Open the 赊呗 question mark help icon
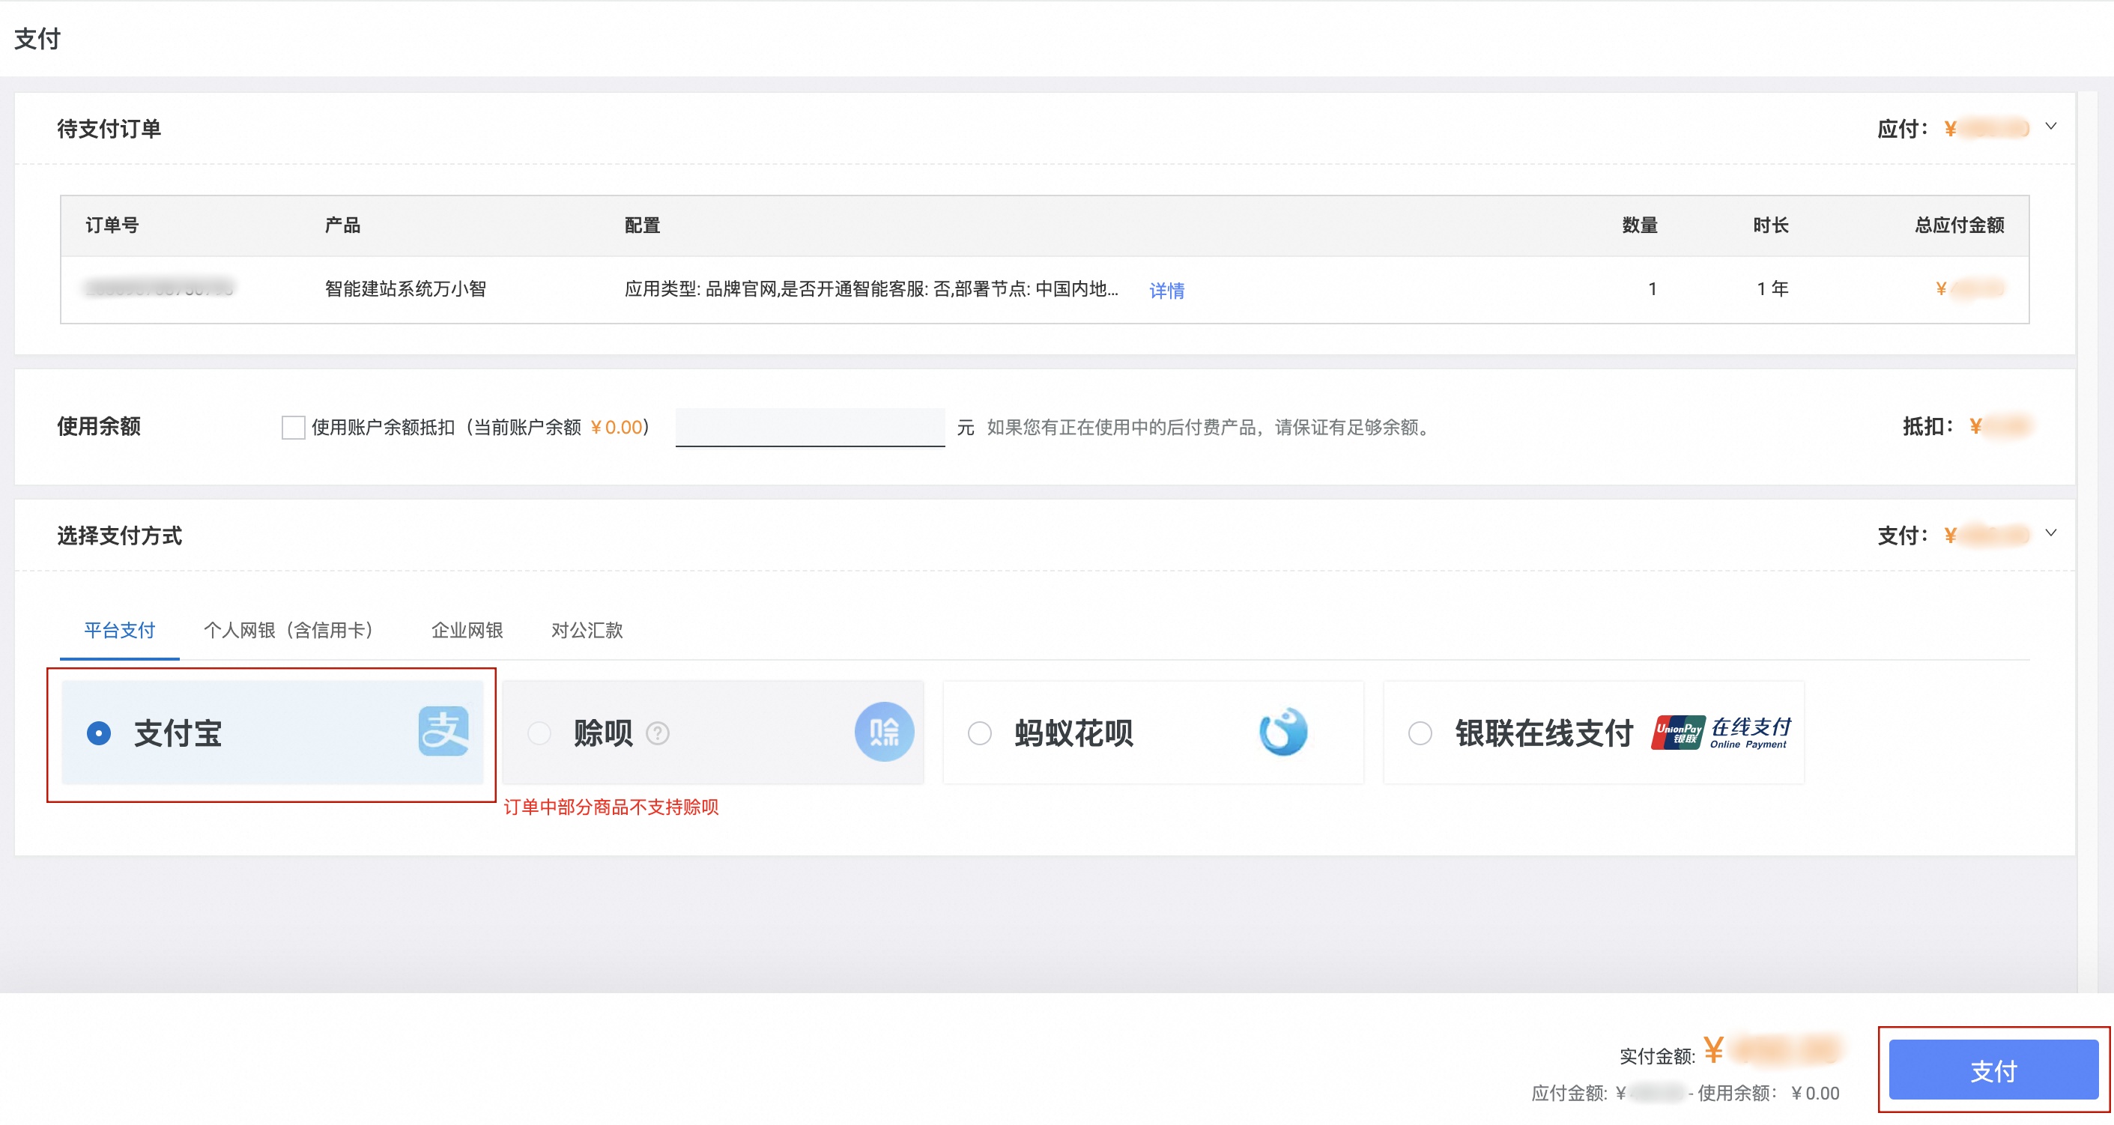Viewport: 2114px width, 1125px height. point(659,733)
